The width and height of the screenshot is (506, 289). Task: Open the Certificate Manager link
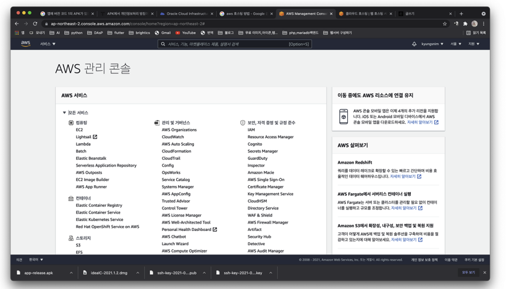tap(266, 186)
